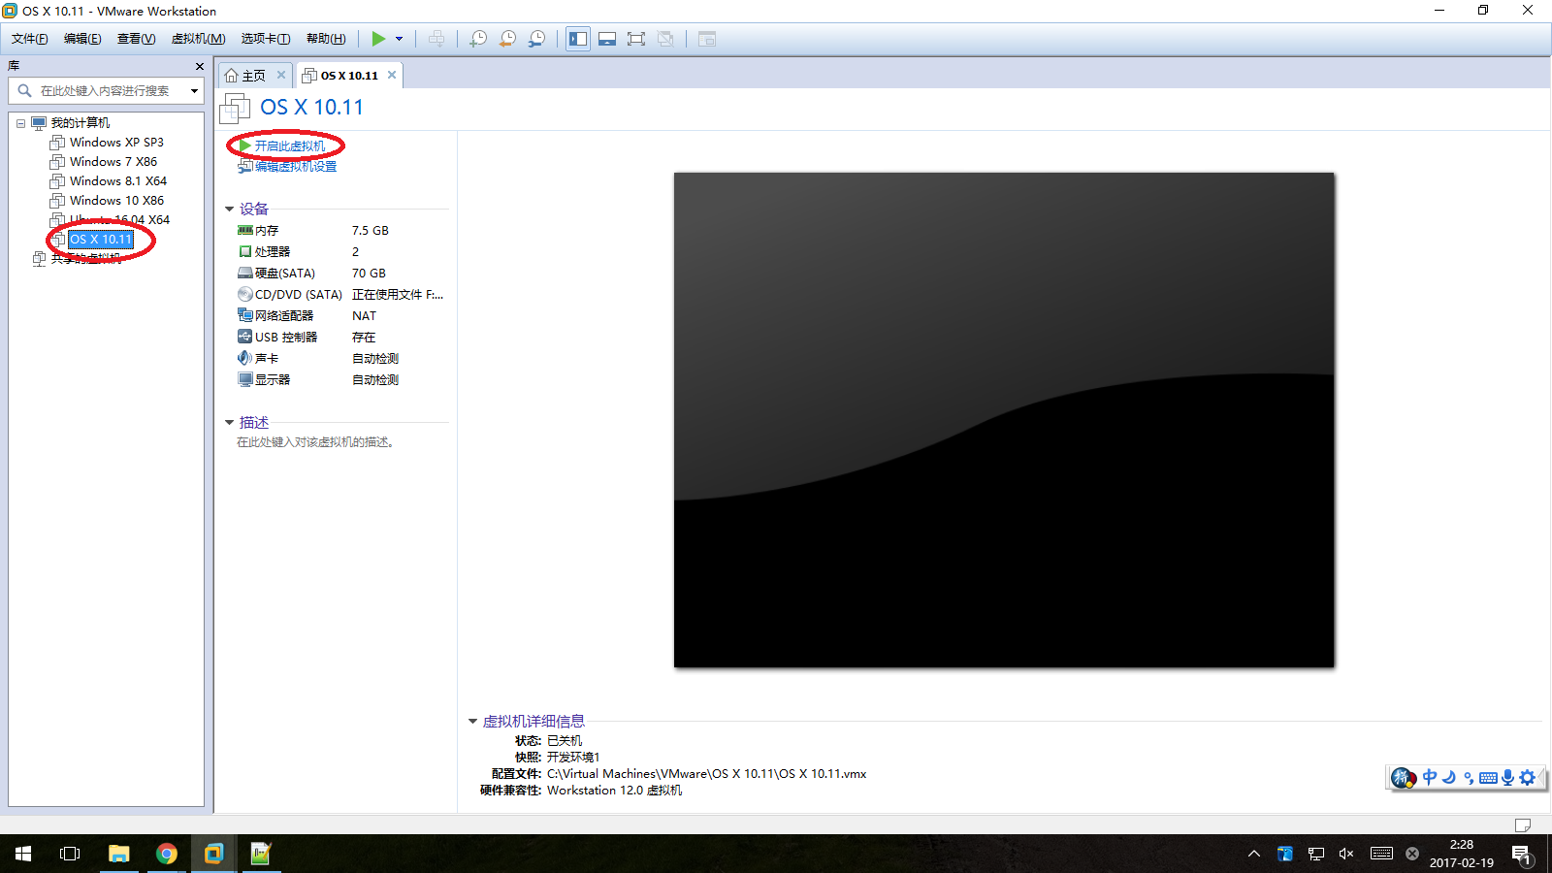This screenshot has height=873, width=1552.
Task: Click the message log note icon
Action: pyautogui.click(x=1523, y=824)
